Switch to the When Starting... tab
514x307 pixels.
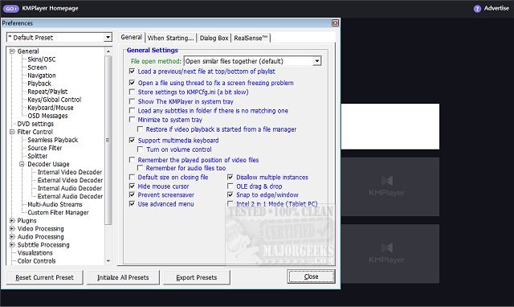point(170,38)
